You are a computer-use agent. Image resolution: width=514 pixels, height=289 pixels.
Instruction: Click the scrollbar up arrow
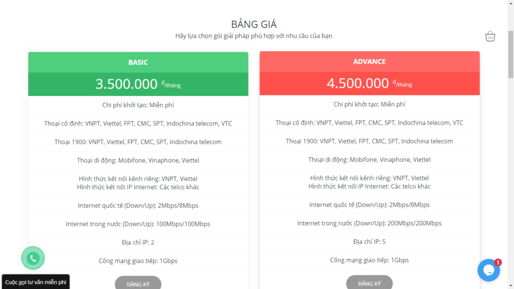point(510,3)
